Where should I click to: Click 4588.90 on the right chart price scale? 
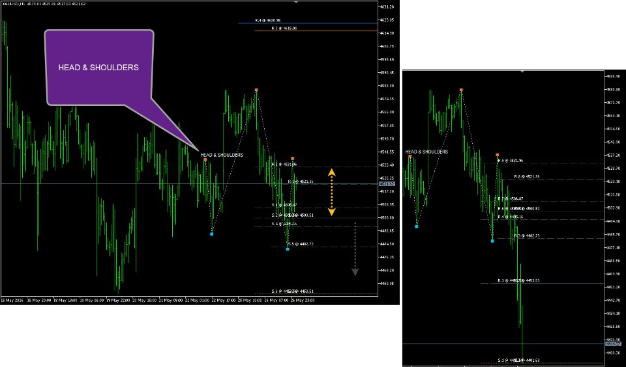pyautogui.click(x=613, y=76)
